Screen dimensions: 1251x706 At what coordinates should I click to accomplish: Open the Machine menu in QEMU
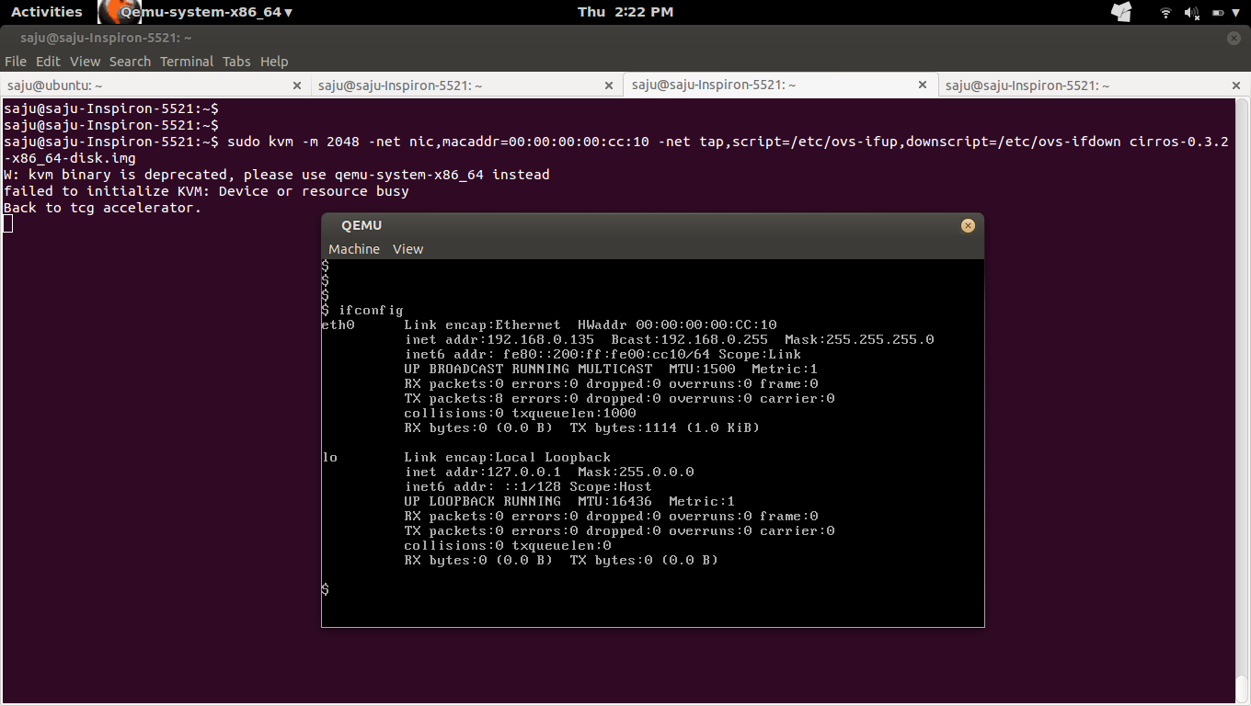pos(354,249)
